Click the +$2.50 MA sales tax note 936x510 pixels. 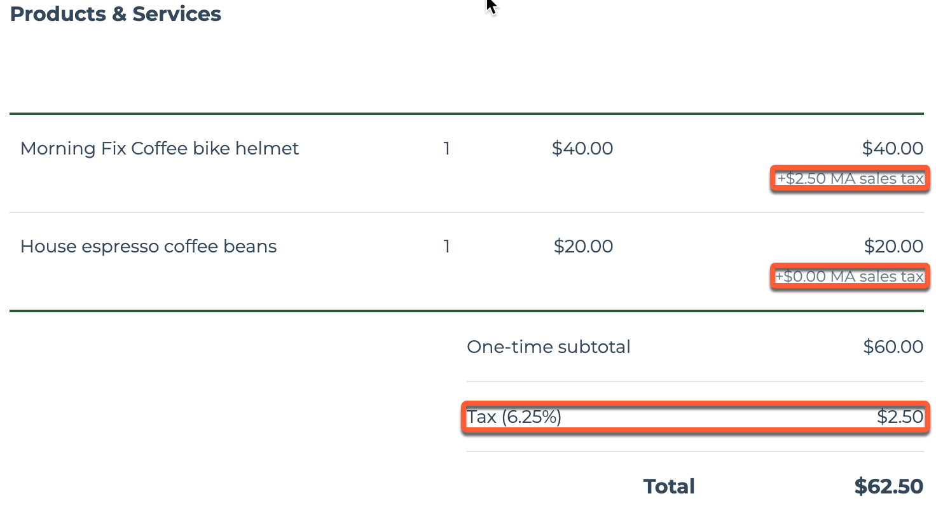850,179
